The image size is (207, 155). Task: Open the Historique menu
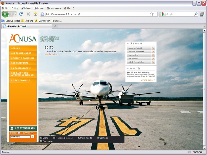[39, 8]
